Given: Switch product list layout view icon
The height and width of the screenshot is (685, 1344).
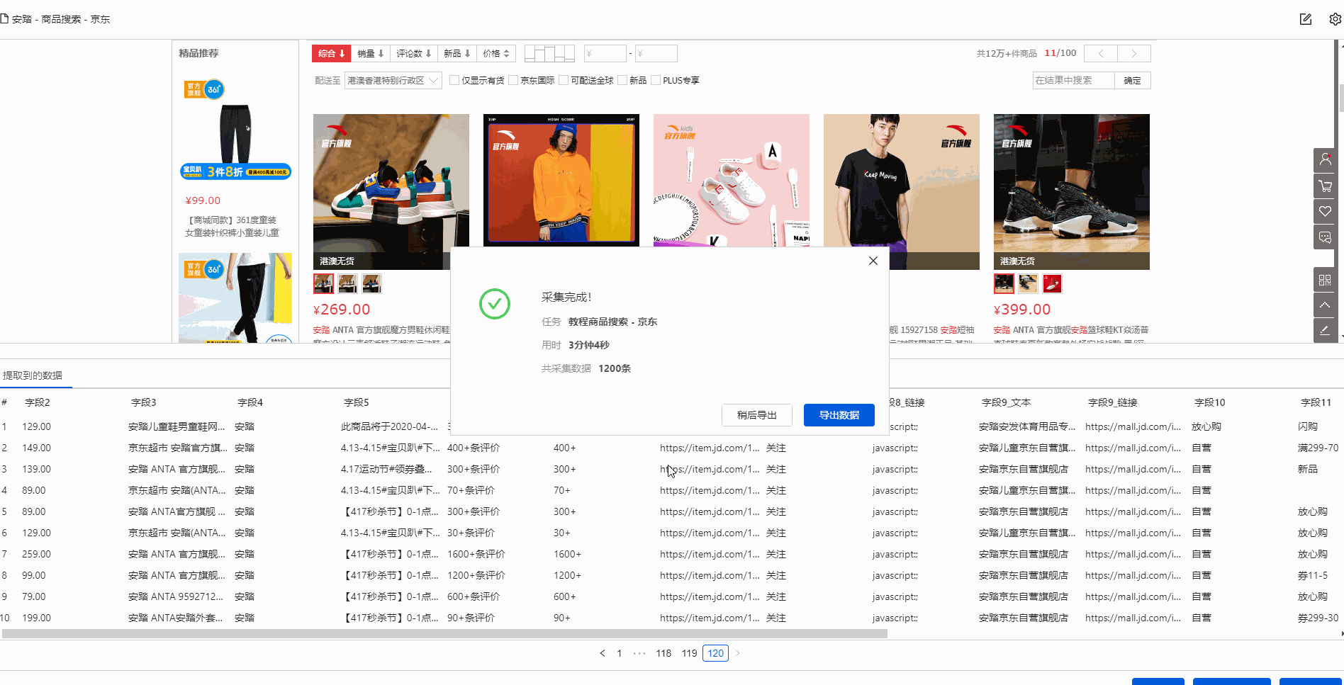Looking at the screenshot, I should (x=549, y=53).
